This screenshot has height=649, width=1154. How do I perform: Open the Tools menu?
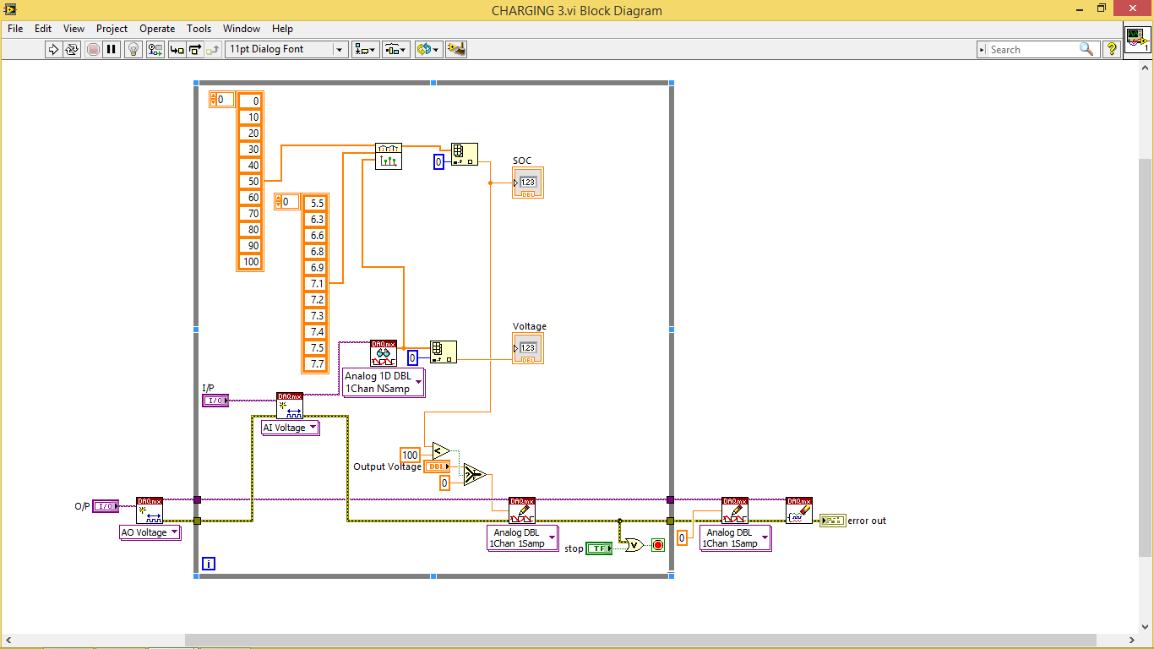point(199,28)
